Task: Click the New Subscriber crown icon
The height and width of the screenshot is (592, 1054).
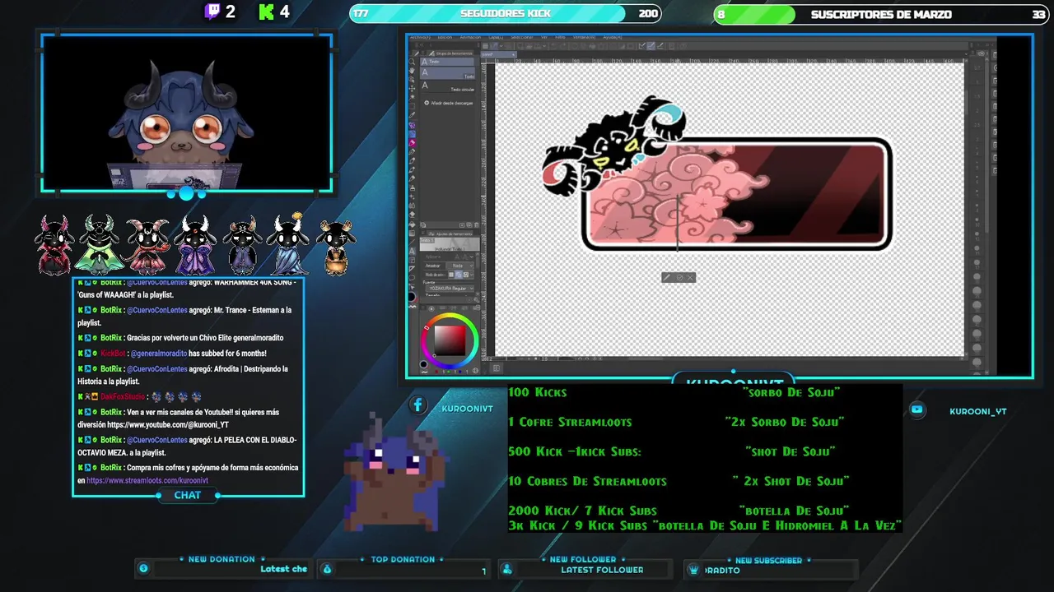Action: (x=693, y=570)
